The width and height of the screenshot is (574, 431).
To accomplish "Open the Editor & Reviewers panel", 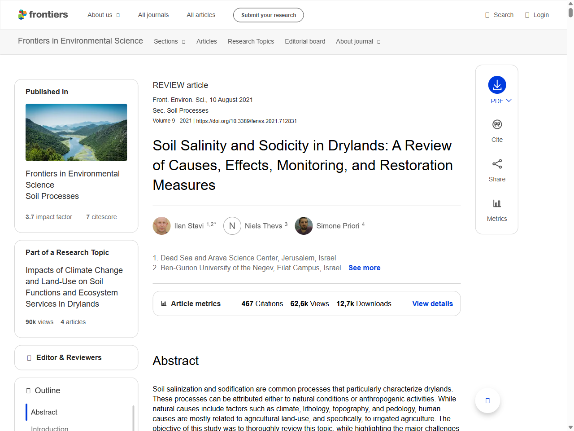I will click(76, 357).
